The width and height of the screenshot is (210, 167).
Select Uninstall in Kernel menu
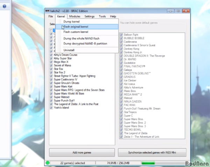(x=87, y=50)
